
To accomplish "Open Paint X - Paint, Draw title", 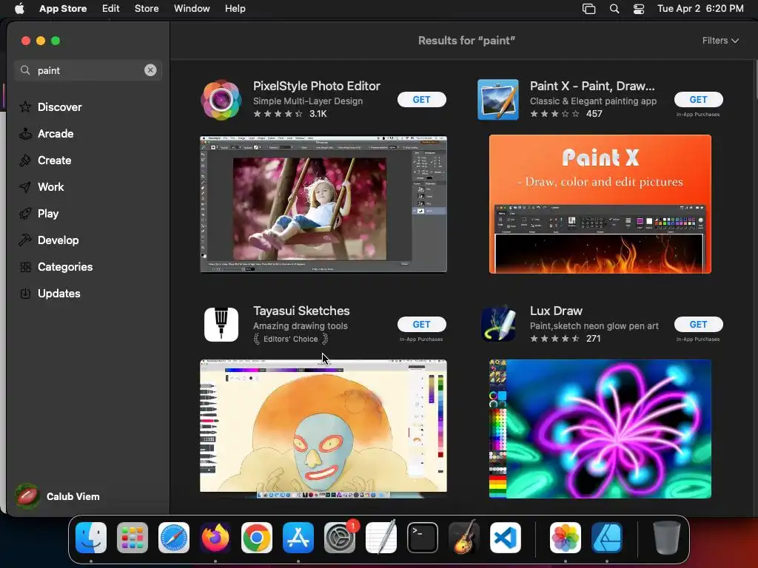I will point(592,86).
